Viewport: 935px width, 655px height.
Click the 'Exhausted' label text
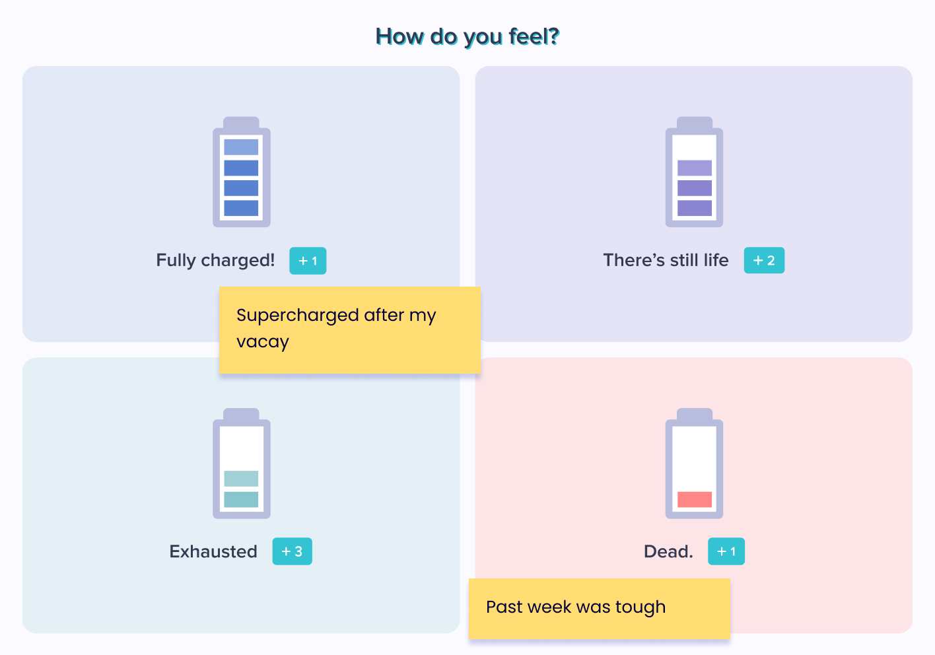[x=213, y=551]
